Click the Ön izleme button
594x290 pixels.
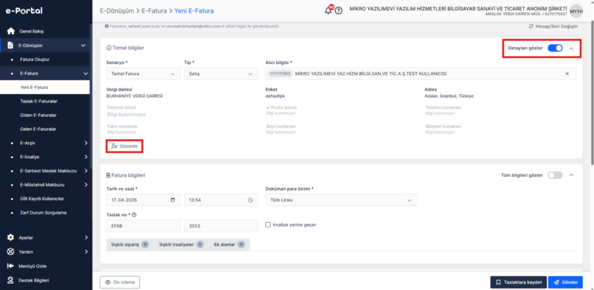120,282
